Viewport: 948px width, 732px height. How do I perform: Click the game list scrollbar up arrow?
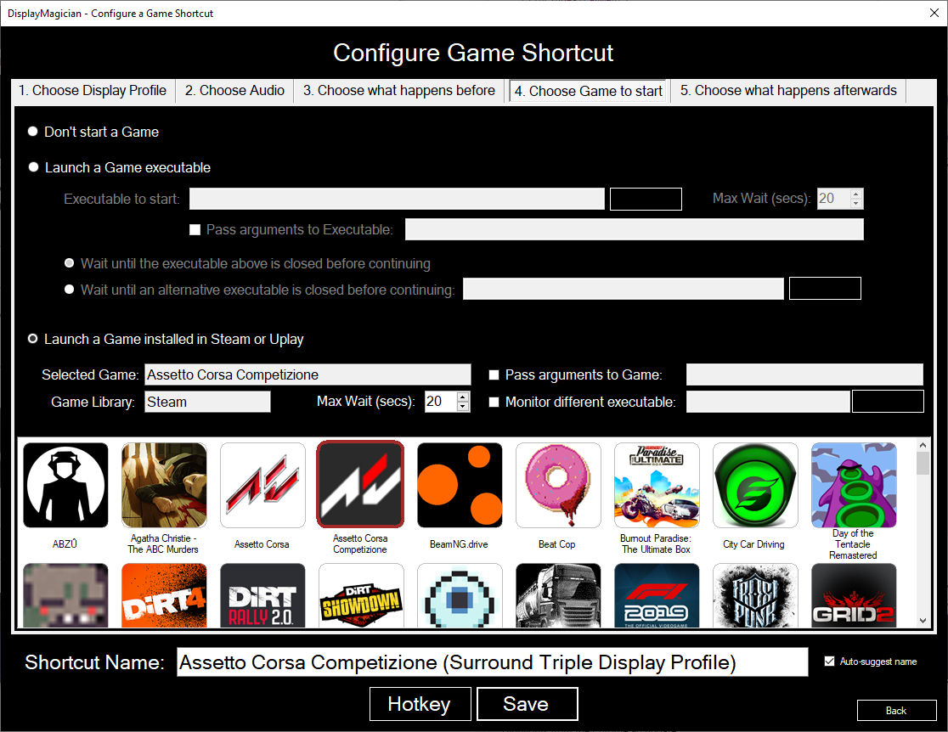pyautogui.click(x=923, y=446)
